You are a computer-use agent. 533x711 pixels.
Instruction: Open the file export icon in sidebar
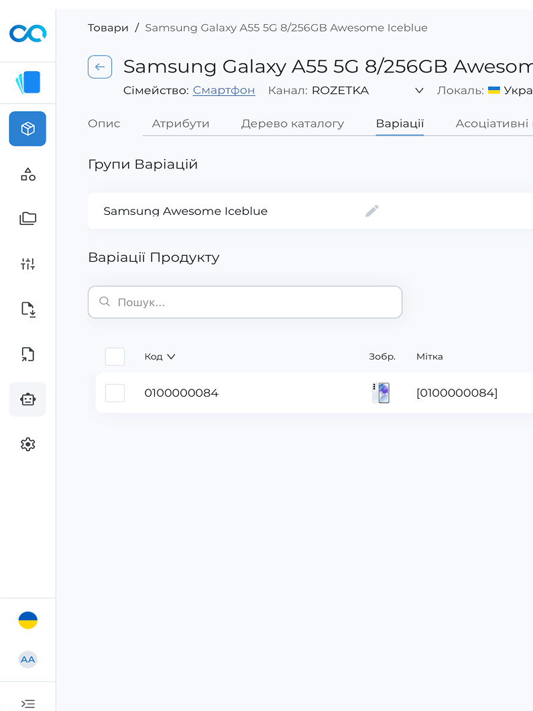coord(27,354)
